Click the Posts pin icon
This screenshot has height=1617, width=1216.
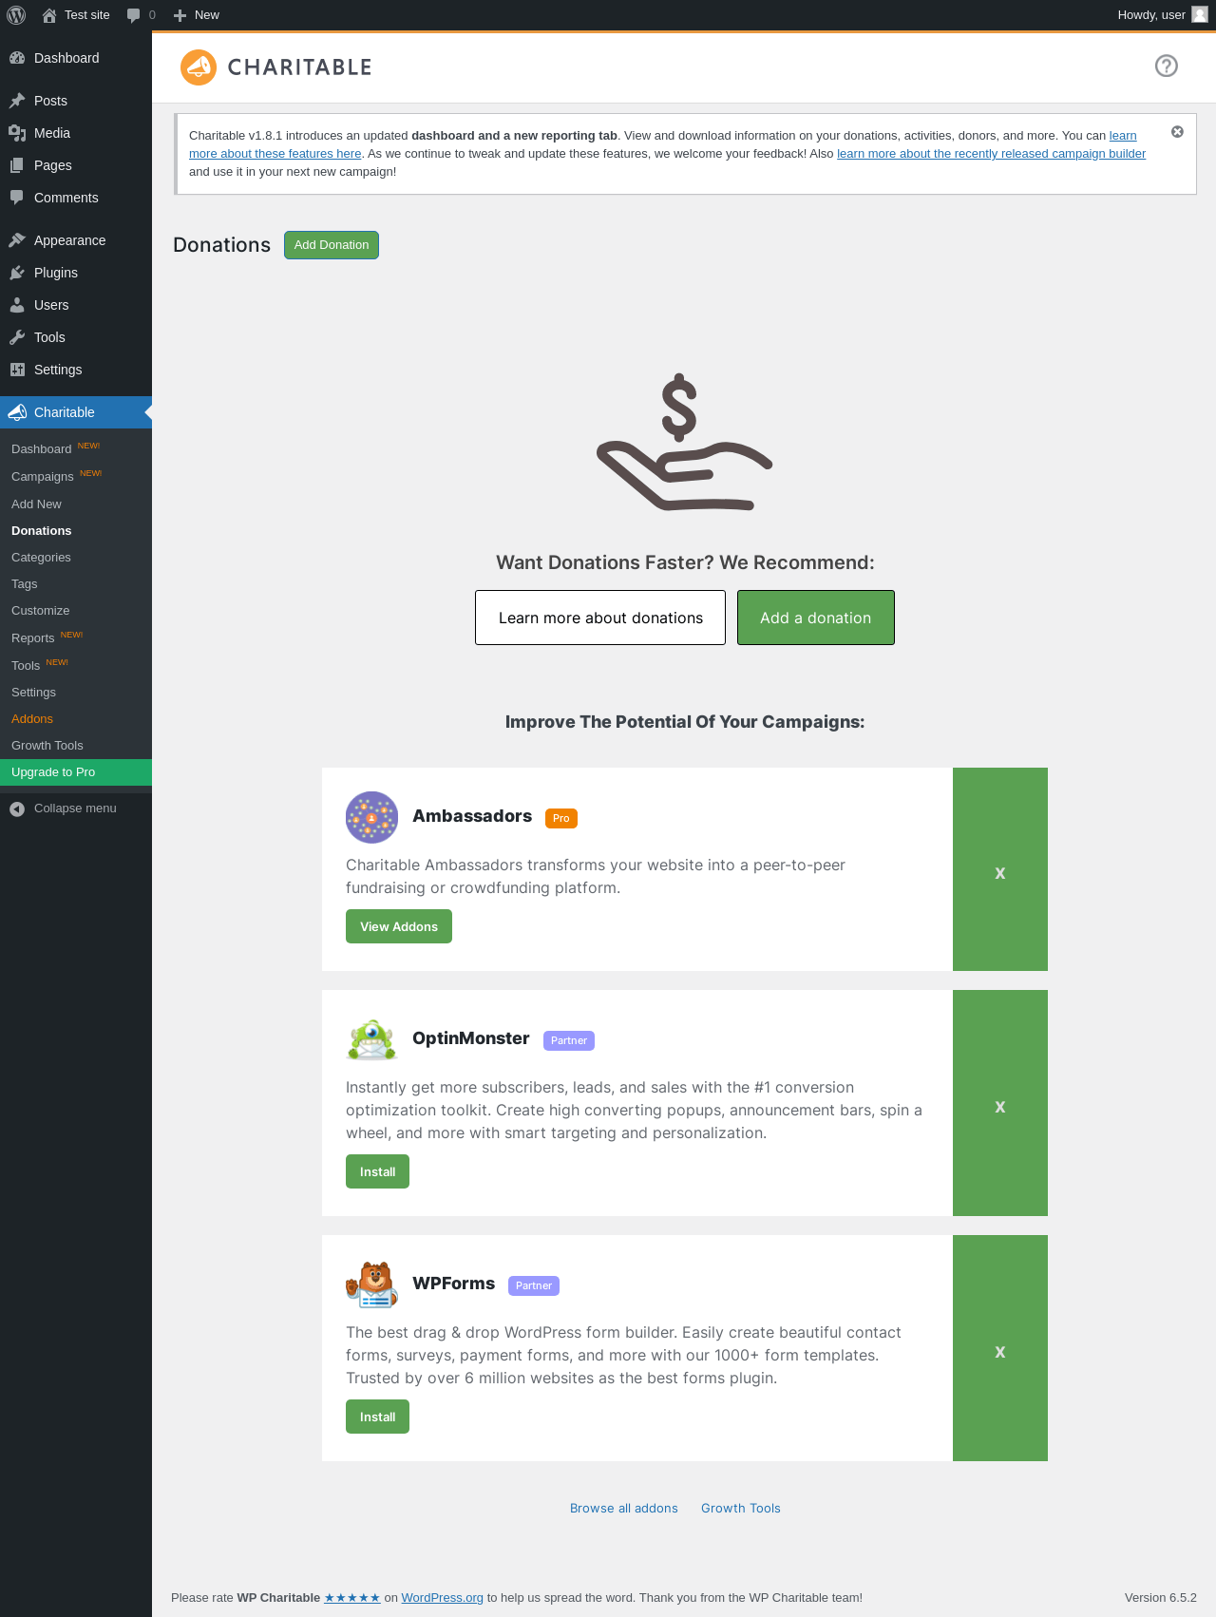(x=17, y=101)
